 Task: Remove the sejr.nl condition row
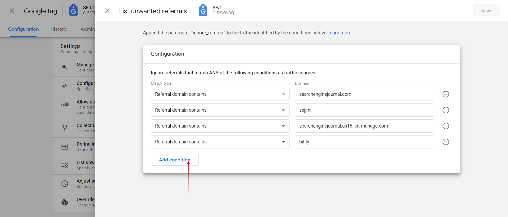point(446,110)
